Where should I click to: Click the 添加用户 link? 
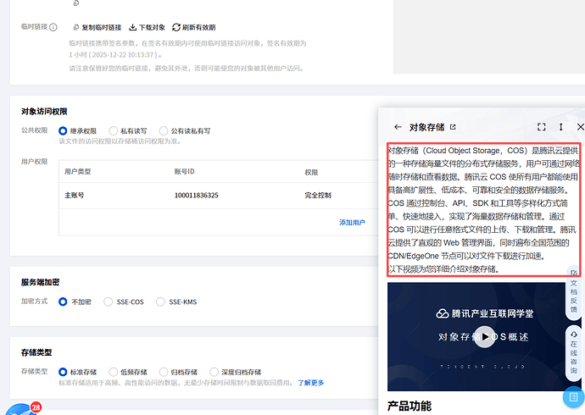point(352,223)
